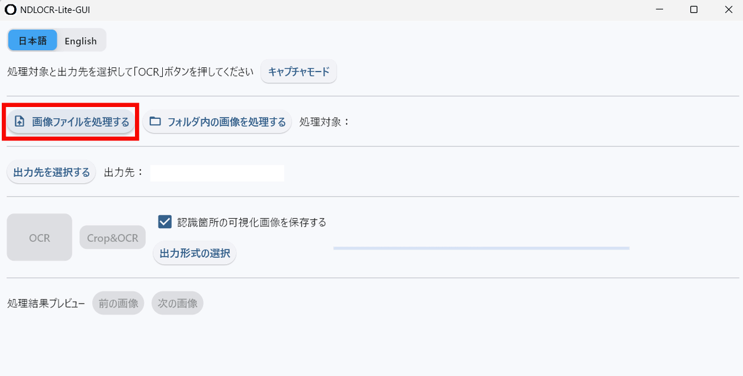Switch language to 日本語

[x=32, y=41]
